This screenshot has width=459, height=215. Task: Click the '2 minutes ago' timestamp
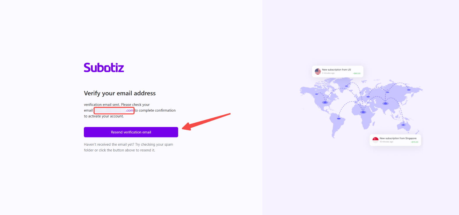point(328,73)
